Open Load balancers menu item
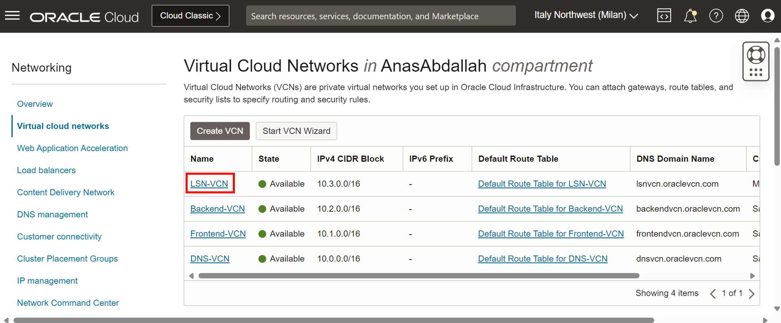The width and height of the screenshot is (781, 323). click(x=46, y=170)
